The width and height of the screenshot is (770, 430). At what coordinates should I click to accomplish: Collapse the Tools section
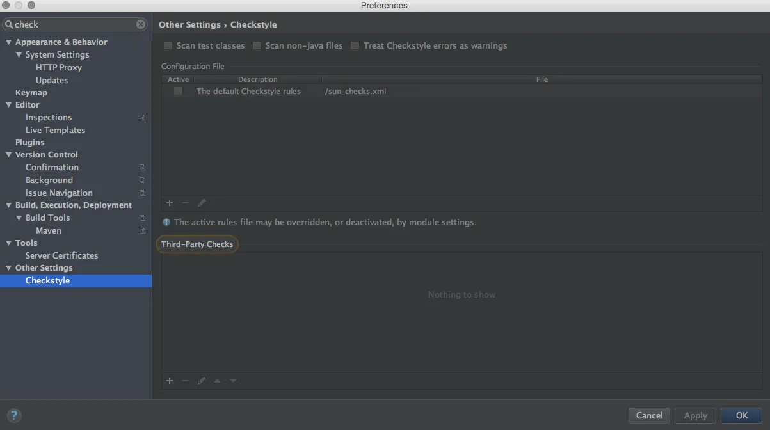coord(9,243)
